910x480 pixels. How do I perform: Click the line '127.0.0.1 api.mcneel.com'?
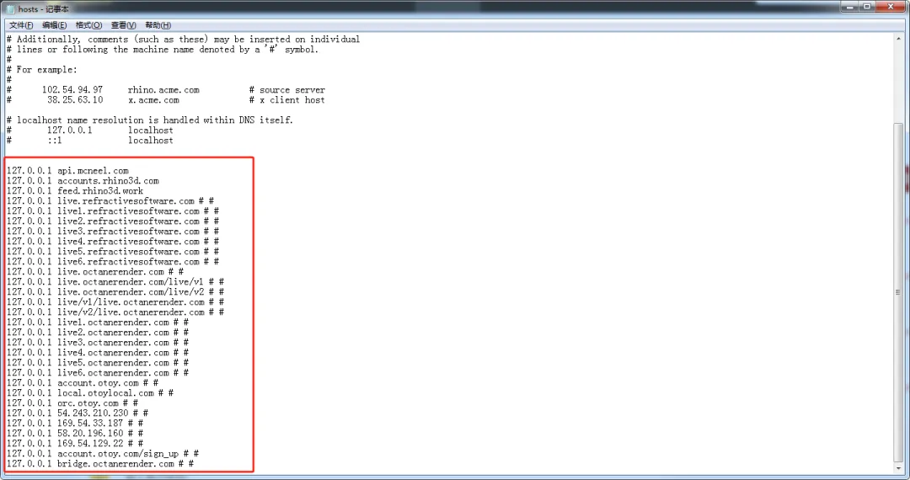pos(68,171)
